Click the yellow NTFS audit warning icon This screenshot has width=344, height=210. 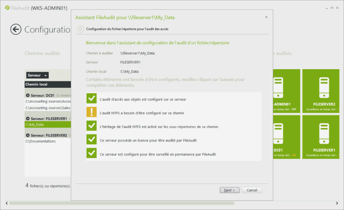tap(91, 112)
